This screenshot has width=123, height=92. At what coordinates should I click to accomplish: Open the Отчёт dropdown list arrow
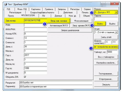point(116,32)
